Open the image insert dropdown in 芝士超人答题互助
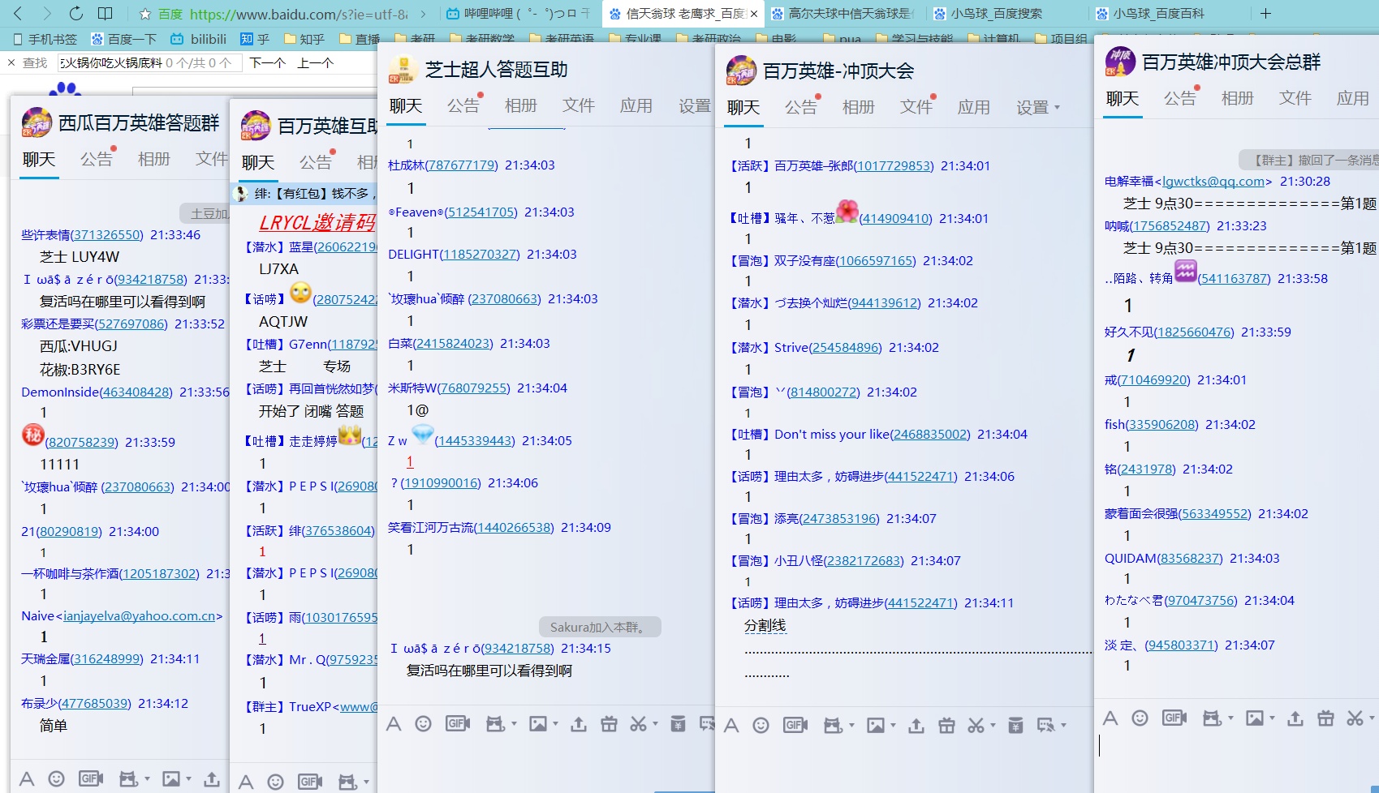Screen dimensions: 1379x793 click(x=554, y=723)
